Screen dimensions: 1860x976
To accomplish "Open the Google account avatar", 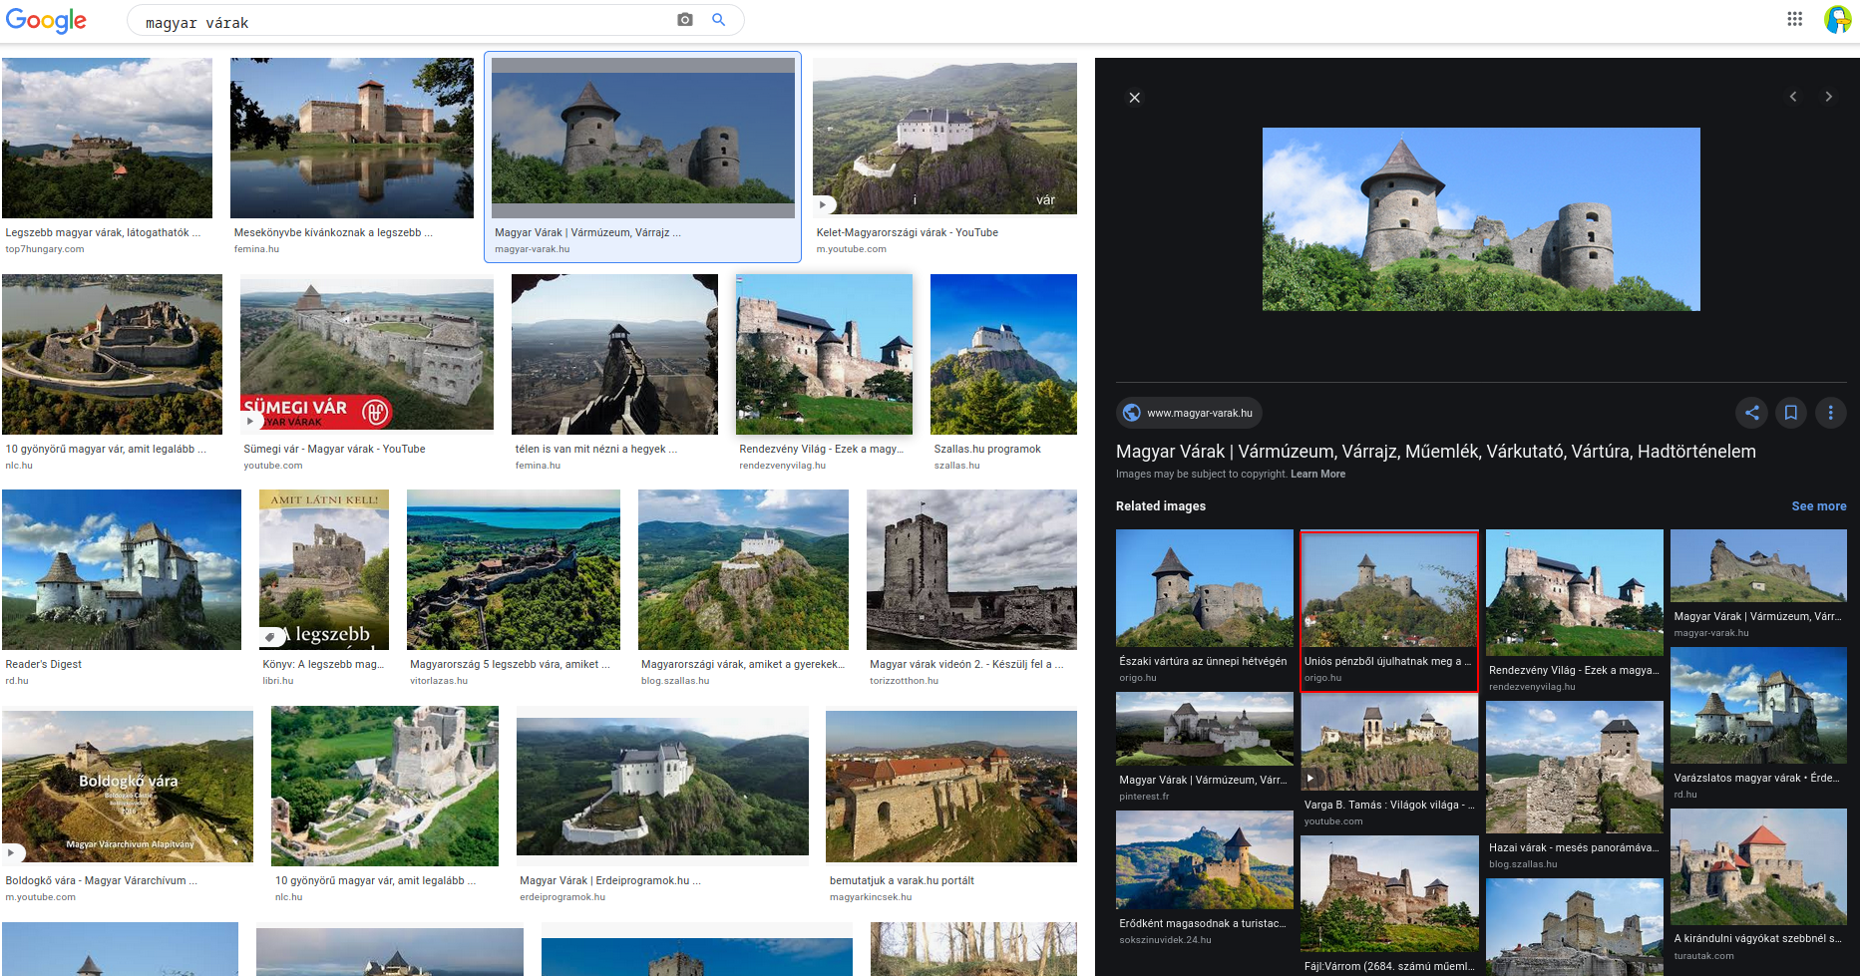I will pos(1837,19).
